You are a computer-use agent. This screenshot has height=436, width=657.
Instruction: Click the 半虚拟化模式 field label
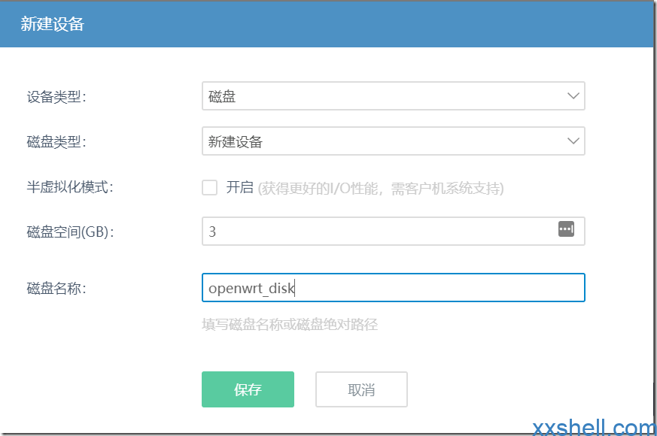click(70, 187)
